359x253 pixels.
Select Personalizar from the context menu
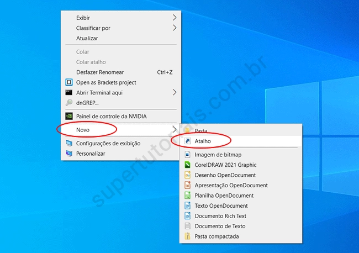tap(91, 154)
